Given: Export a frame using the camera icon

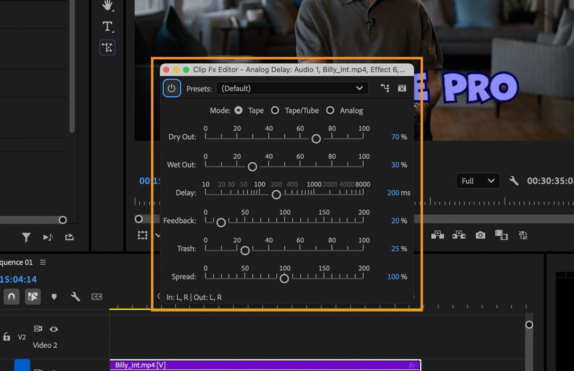Looking at the screenshot, I should point(480,235).
